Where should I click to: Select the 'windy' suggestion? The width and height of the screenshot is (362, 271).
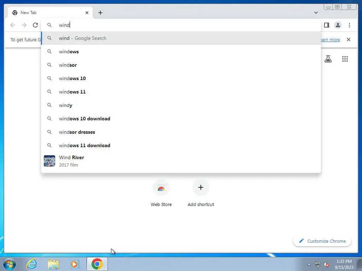click(x=181, y=105)
